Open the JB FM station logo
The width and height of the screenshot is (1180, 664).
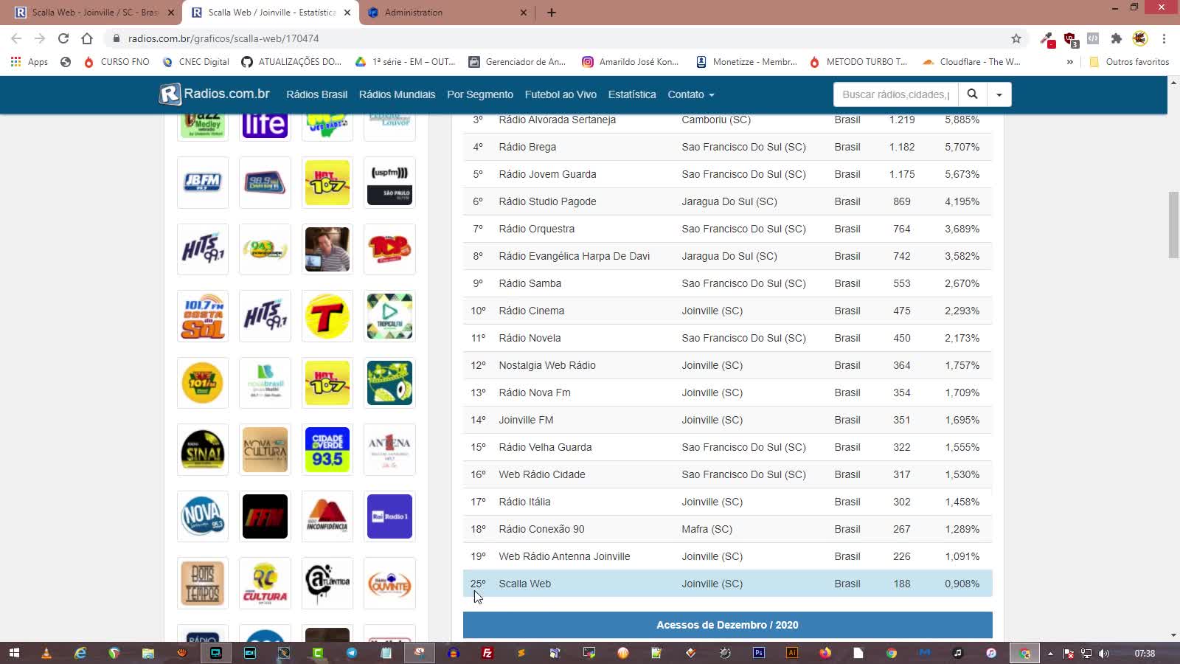(x=203, y=182)
